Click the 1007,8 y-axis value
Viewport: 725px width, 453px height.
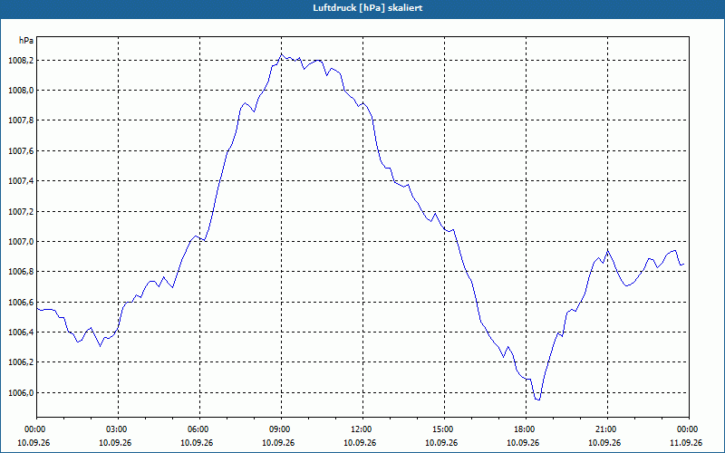pos(21,120)
